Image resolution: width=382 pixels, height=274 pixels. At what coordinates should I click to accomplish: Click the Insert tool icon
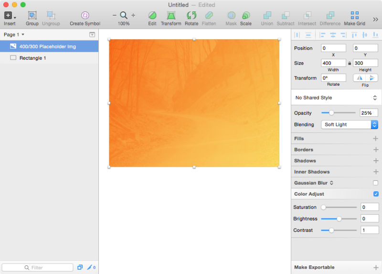8,15
